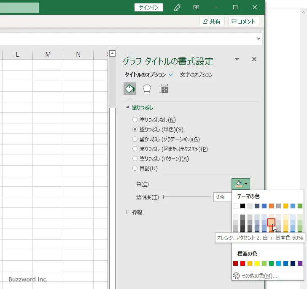Open the Fill & Line paint bucket tab
The image size is (307, 289).
click(130, 89)
